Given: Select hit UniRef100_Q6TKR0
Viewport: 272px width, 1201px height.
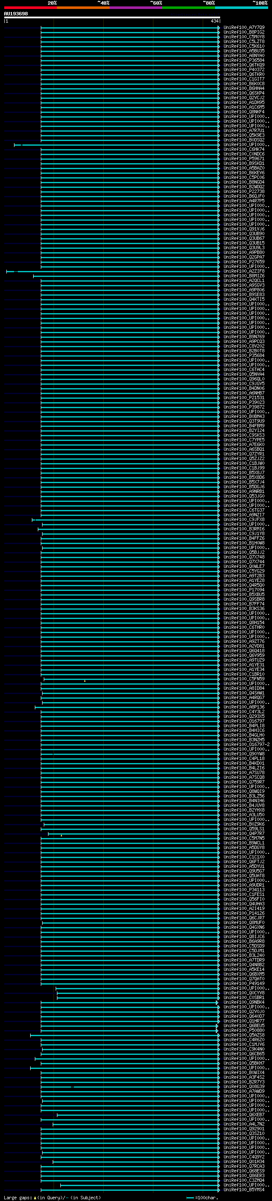Looking at the screenshot, I should pos(244,74).
